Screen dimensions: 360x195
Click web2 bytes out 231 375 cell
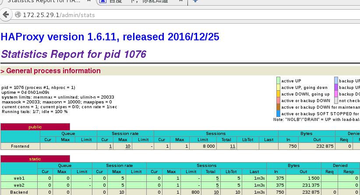tap(304, 185)
